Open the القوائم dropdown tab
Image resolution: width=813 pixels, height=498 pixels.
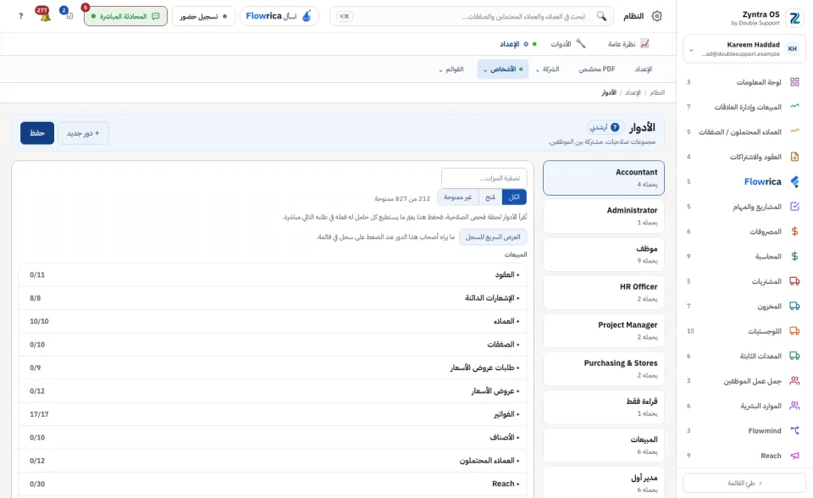[x=451, y=69]
